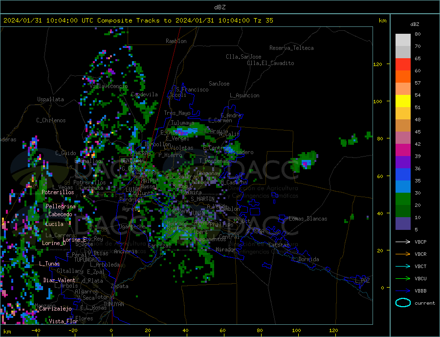Click the blue VBBB arrow icon
The height and width of the screenshot is (337, 440).
click(x=403, y=291)
